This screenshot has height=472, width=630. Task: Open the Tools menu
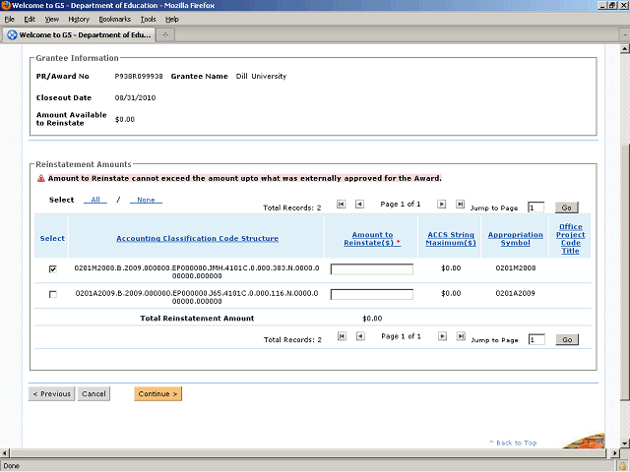click(148, 19)
